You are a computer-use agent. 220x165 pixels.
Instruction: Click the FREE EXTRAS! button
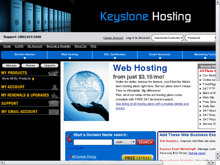138,158
